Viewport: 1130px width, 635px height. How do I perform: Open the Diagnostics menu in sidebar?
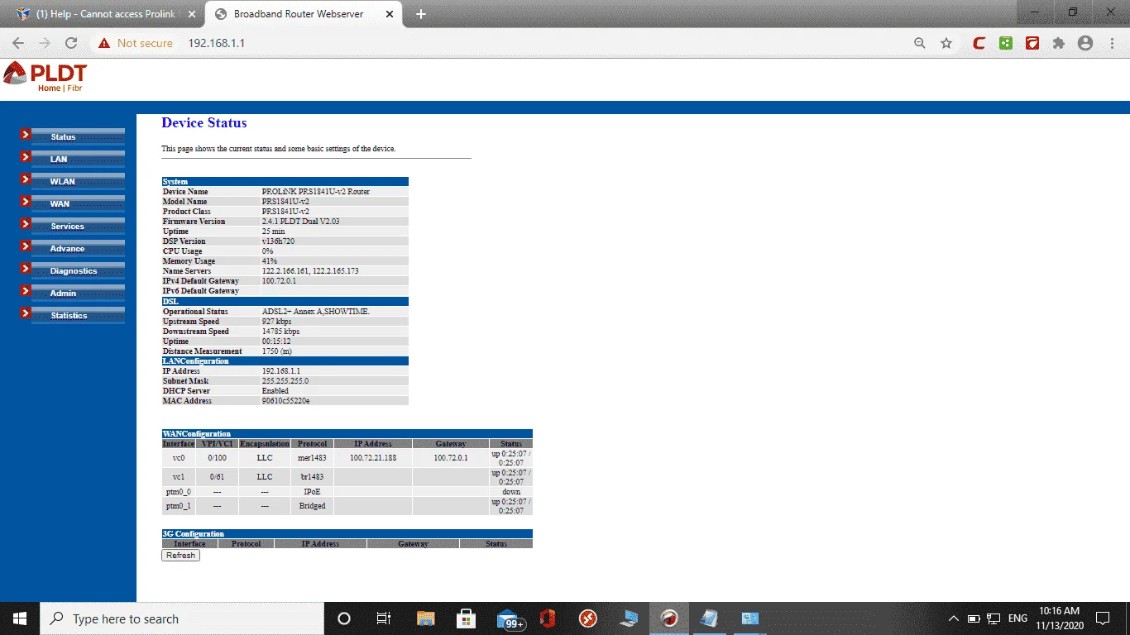coord(78,270)
